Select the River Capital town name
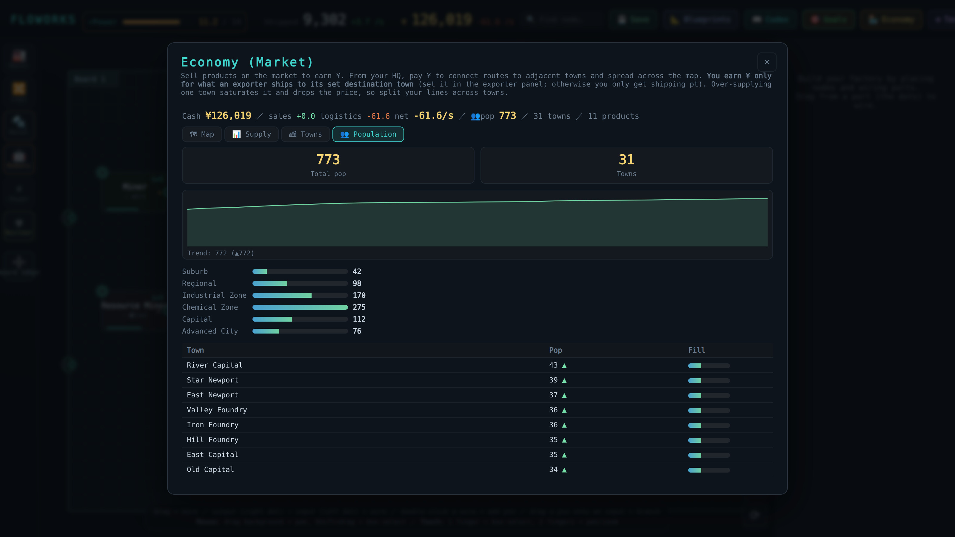Viewport: 955px width, 537px height. [x=215, y=365]
